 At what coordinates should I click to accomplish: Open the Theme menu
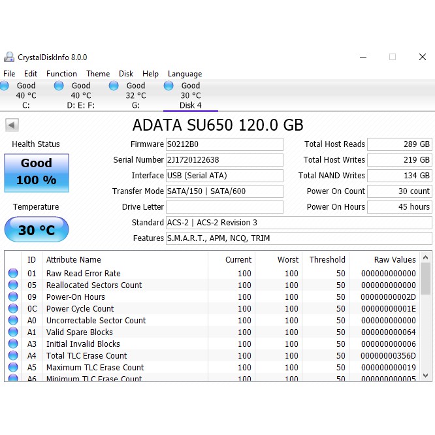pos(98,74)
